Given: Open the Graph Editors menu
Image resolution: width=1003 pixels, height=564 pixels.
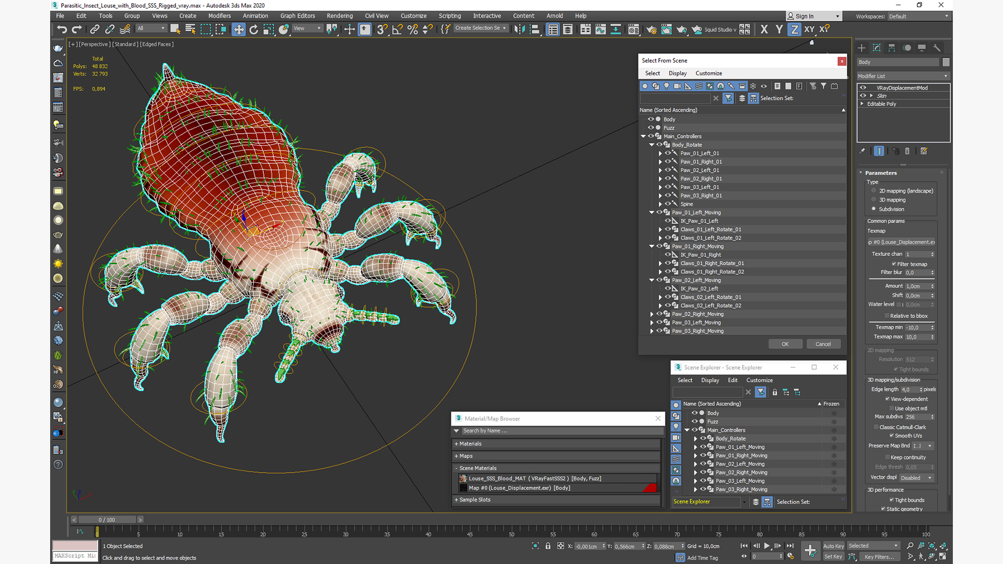Looking at the screenshot, I should click(298, 16).
